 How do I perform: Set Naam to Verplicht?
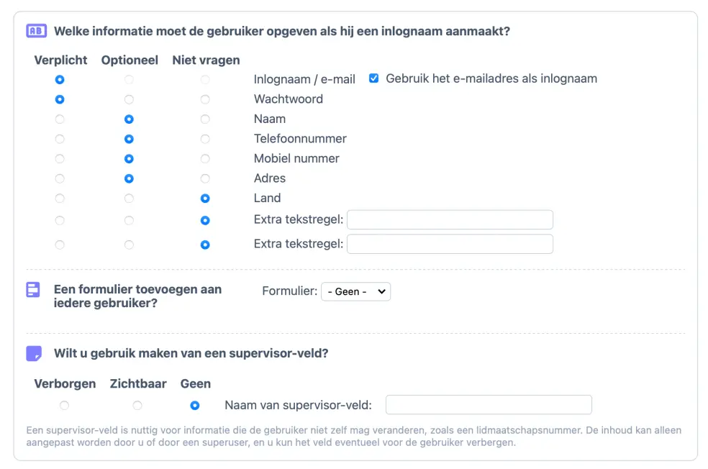[x=60, y=119]
